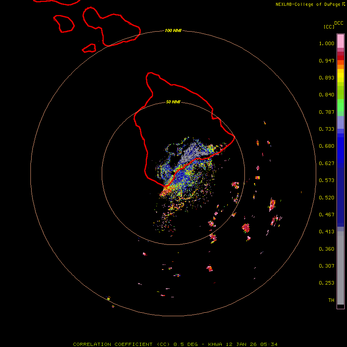Click the 100 NMI range ring label

(x=173, y=30)
